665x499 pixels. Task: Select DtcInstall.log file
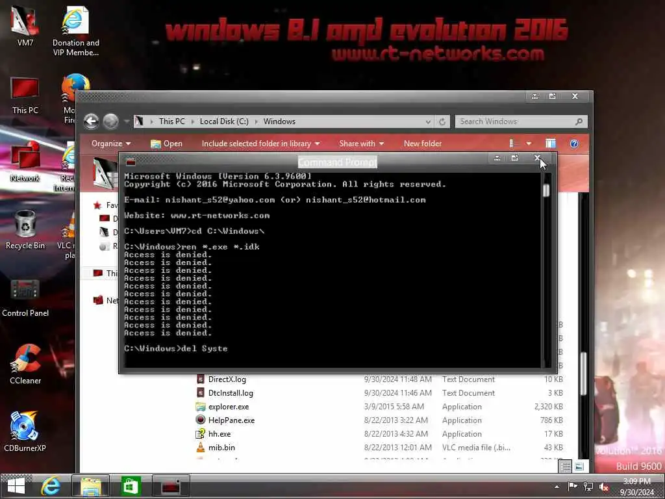coord(231,393)
